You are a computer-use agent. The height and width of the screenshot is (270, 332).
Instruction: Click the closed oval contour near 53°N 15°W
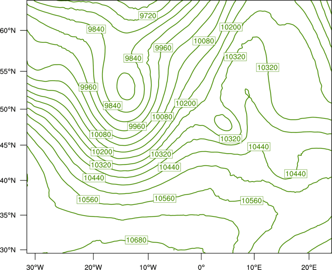(126, 86)
